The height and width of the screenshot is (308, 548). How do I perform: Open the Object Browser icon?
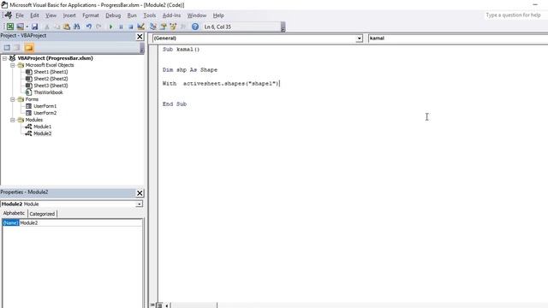tap(173, 27)
